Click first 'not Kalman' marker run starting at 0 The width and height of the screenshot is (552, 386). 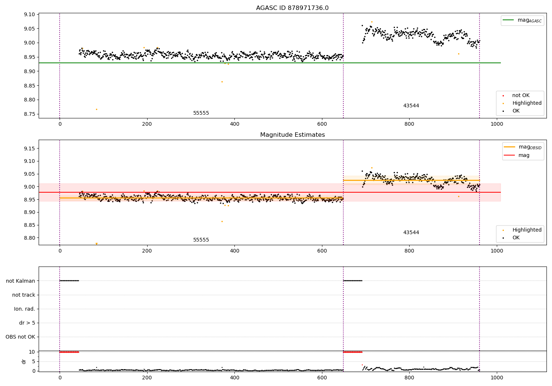coord(69,281)
